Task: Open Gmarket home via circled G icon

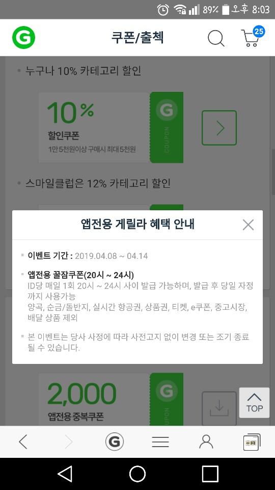Action: [x=115, y=442]
